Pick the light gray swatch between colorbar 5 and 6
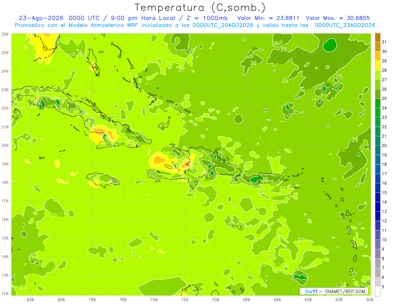The height and width of the screenshot is (304, 393). [x=378, y=282]
